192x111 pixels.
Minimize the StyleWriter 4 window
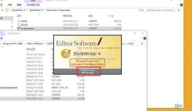coord(127,33)
